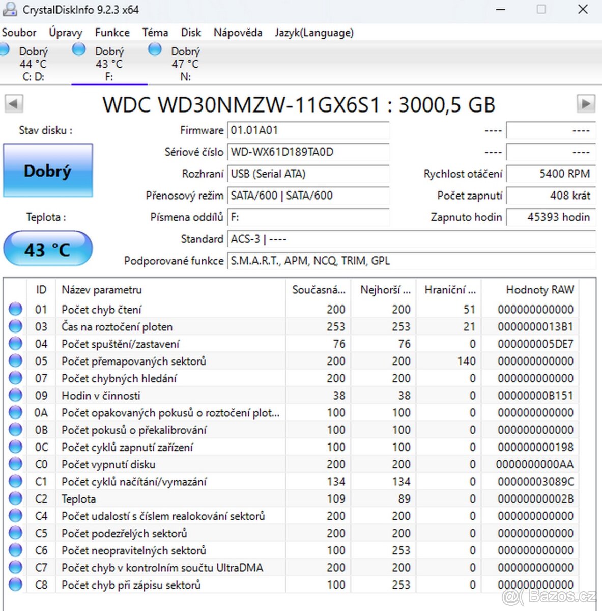Click the Rozhraní field USB (Serial ATA)
Screen dimensions: 602x611
pyautogui.click(x=308, y=174)
